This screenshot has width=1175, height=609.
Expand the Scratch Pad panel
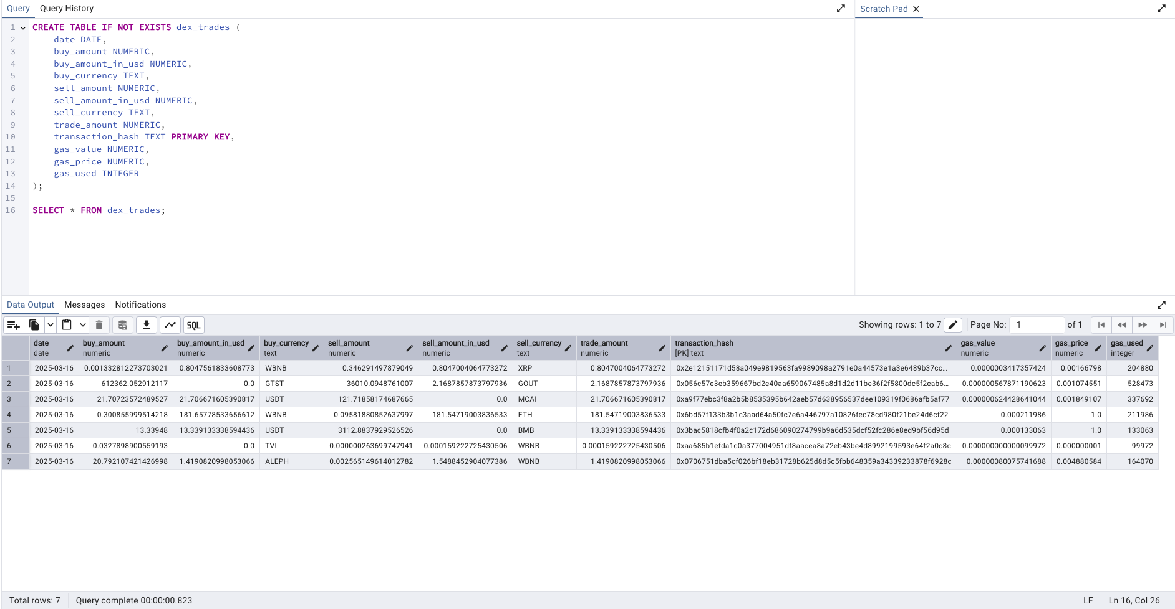click(1161, 9)
